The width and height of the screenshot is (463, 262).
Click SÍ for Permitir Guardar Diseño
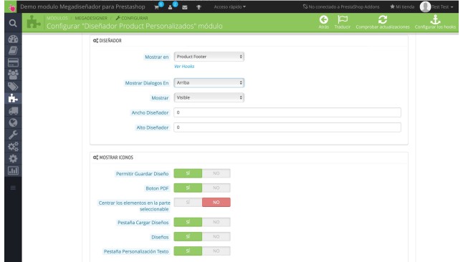(x=188, y=173)
